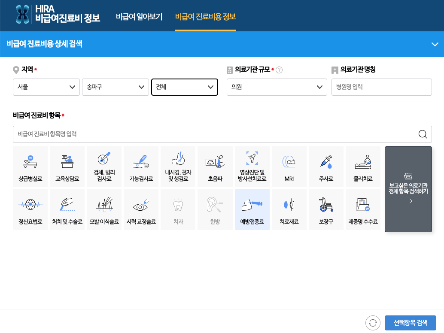The width and height of the screenshot is (444, 333).
Task: Click the 보장구 wheelchair icon
Action: point(326,209)
